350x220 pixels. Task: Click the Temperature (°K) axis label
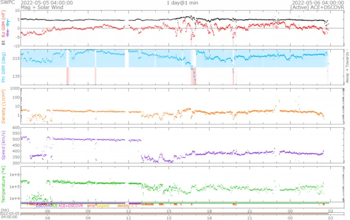(x=3, y=185)
